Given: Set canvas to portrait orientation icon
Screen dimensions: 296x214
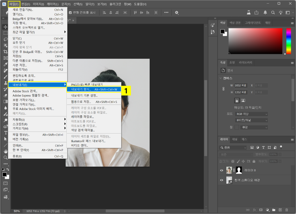Looking at the screenshot, I should pyautogui.click(x=237, y=100).
